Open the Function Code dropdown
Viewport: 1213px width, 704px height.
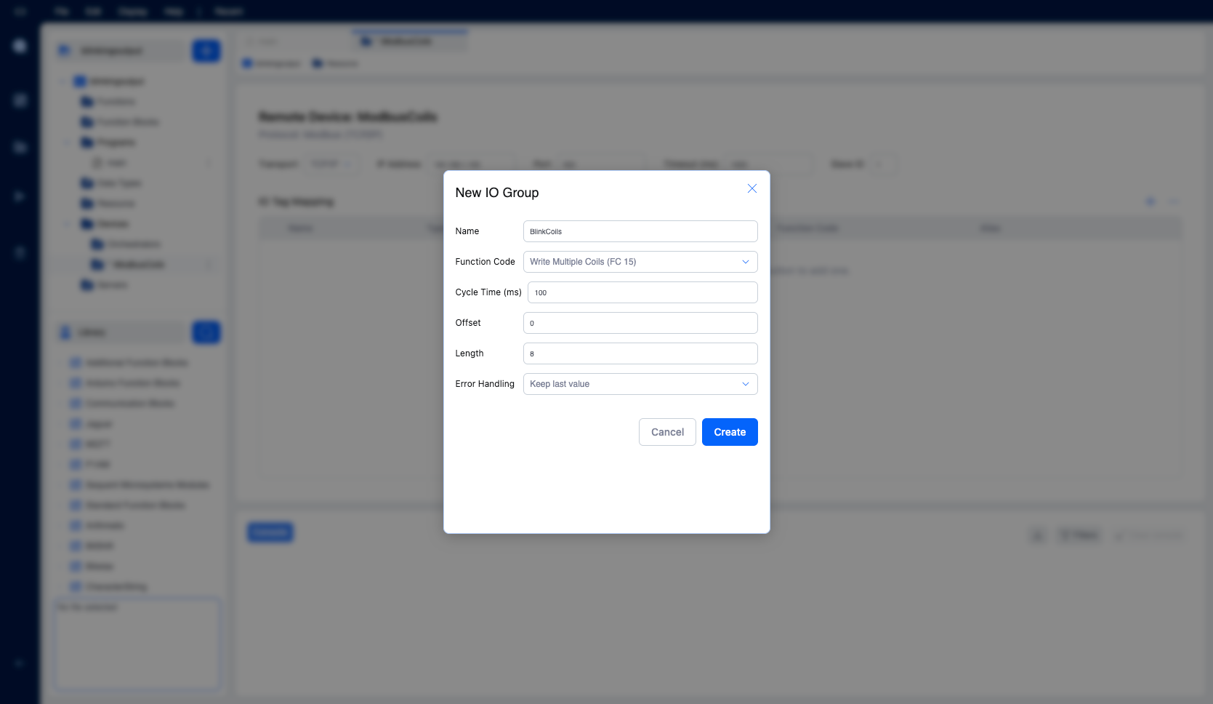(640, 262)
